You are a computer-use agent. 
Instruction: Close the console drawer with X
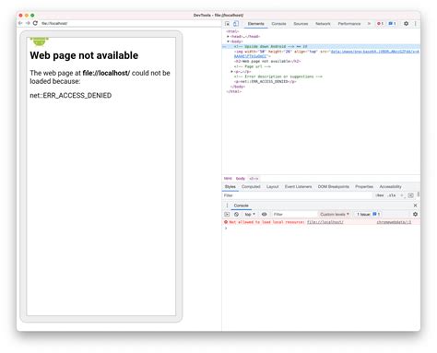(415, 206)
